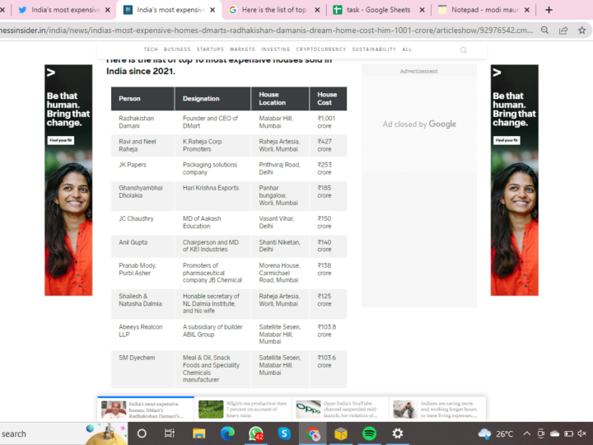Open File Explorer from the taskbar
Image resolution: width=593 pixels, height=445 pixels.
(198, 433)
